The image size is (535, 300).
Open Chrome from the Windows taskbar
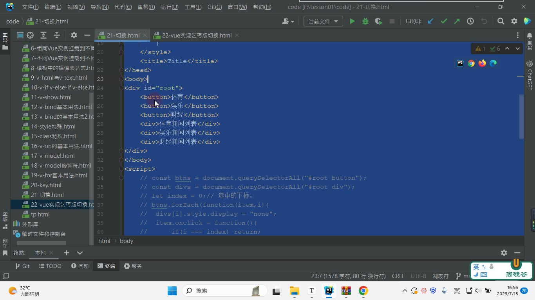pos(363,291)
